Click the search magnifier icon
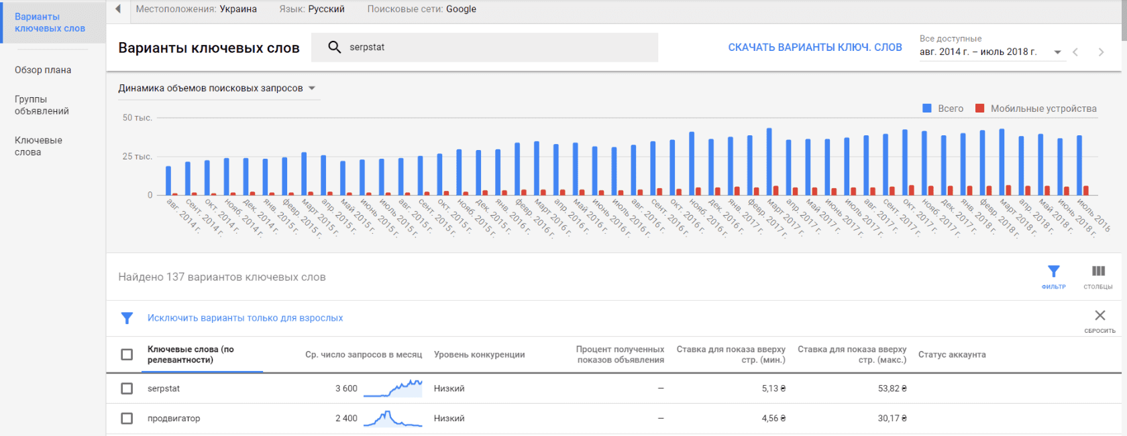The image size is (1127, 436). 334,47
